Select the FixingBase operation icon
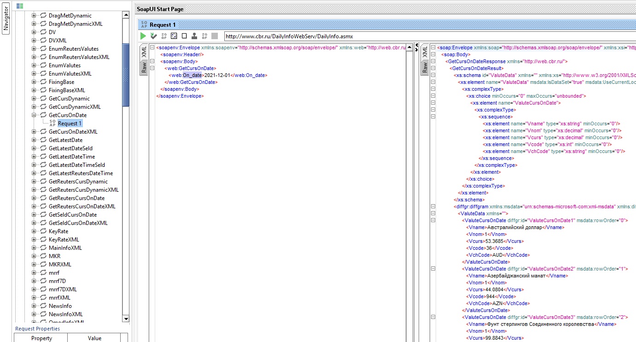 click(x=44, y=82)
